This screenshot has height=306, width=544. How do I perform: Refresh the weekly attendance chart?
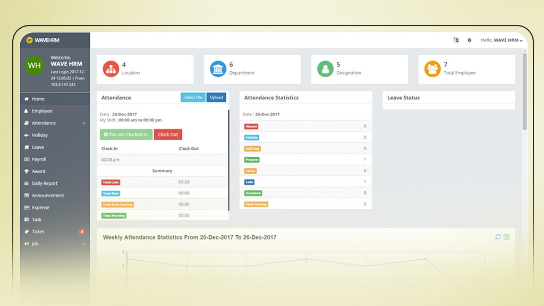(498, 236)
